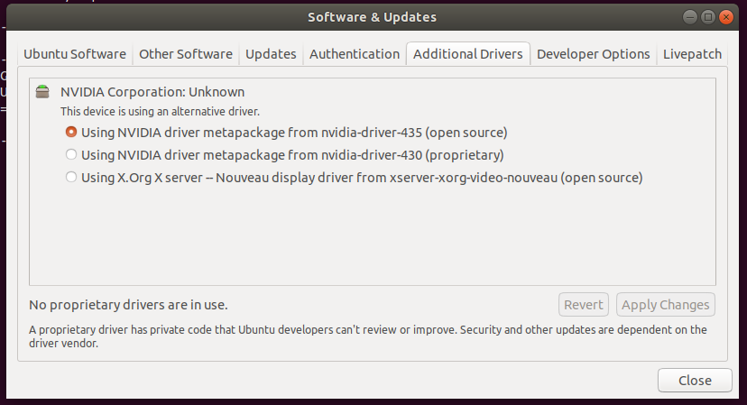Screen dimensions: 747x405
Task: Select the nvidia-driver-435 radio option
Action: coord(71,132)
